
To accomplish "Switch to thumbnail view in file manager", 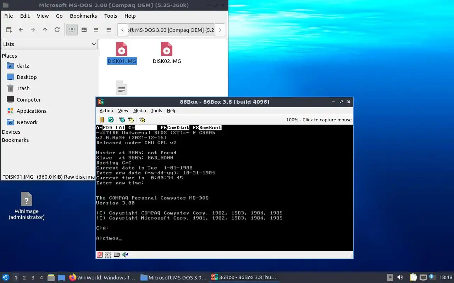I will pyautogui.click(x=84, y=30).
